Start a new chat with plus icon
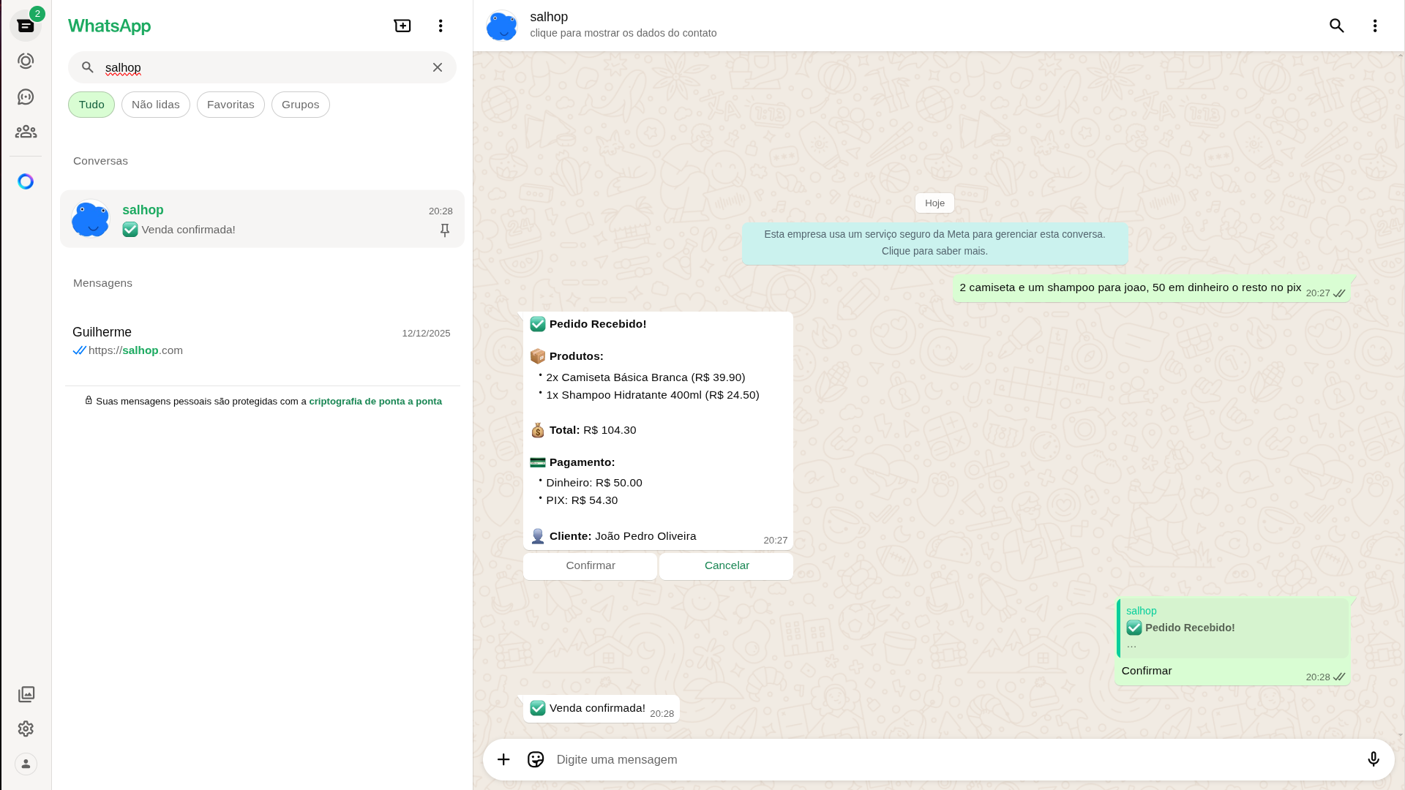Screen dimensions: 1405x790 coord(402,26)
